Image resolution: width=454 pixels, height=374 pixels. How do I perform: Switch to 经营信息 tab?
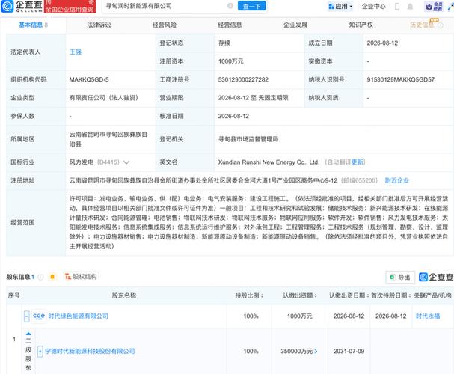coord(230,25)
